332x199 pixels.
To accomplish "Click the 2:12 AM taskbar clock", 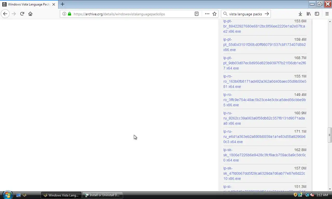I will [x=322, y=195].
